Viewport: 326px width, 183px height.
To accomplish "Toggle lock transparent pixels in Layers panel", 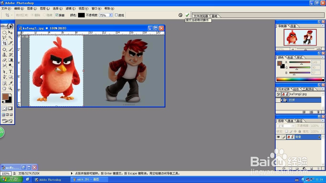I will [287, 131].
